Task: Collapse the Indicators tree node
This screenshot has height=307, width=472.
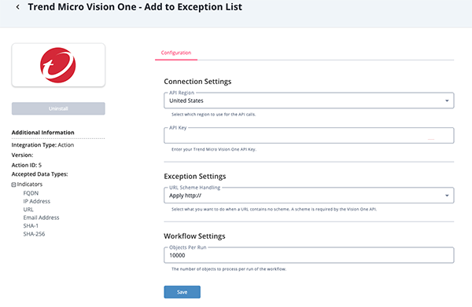Action: (x=13, y=185)
